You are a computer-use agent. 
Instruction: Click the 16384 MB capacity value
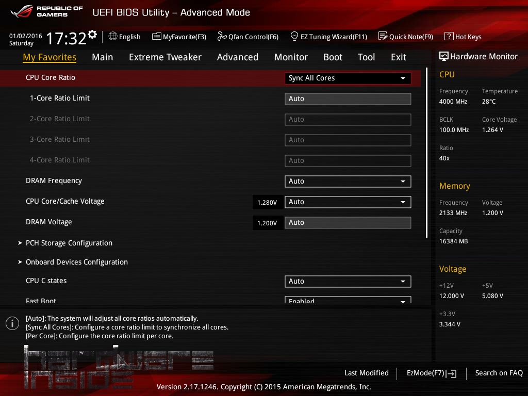[x=453, y=241]
